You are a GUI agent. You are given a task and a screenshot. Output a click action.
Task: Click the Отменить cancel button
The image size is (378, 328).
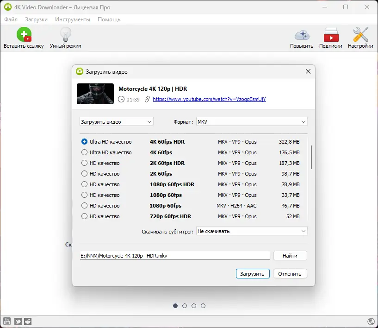click(x=290, y=274)
